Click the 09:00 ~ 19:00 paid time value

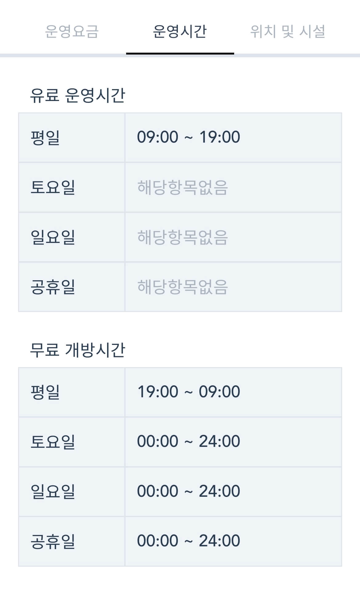coord(189,137)
